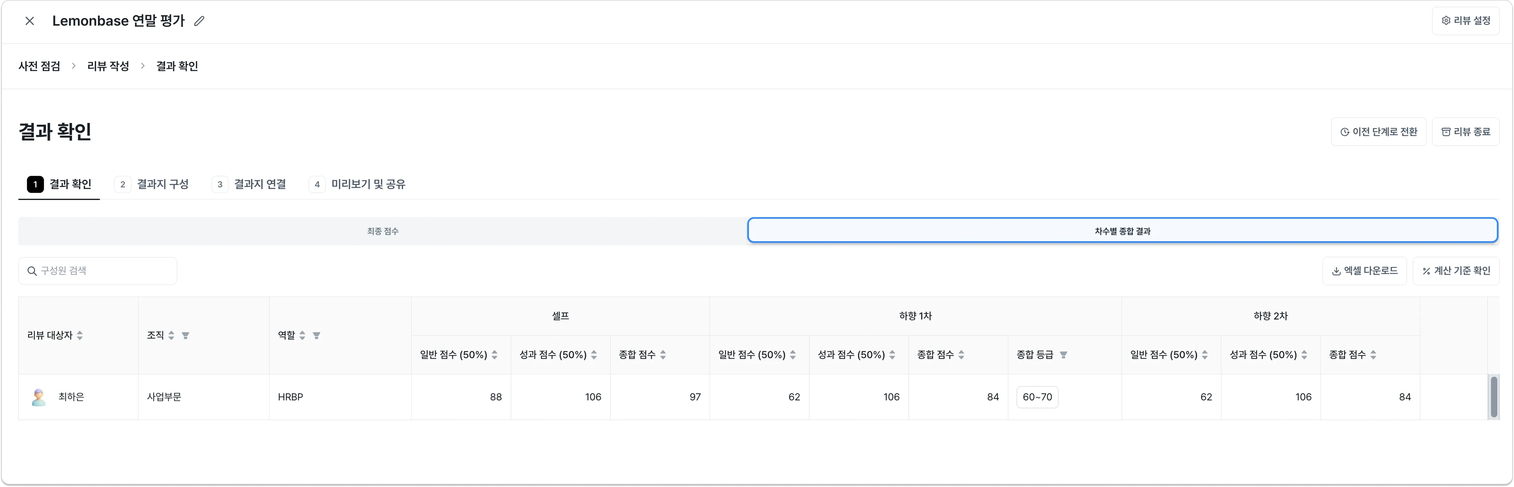This screenshot has width=1514, height=487.
Task: Click the 이전 단계로 전환 button
Action: (x=1378, y=132)
